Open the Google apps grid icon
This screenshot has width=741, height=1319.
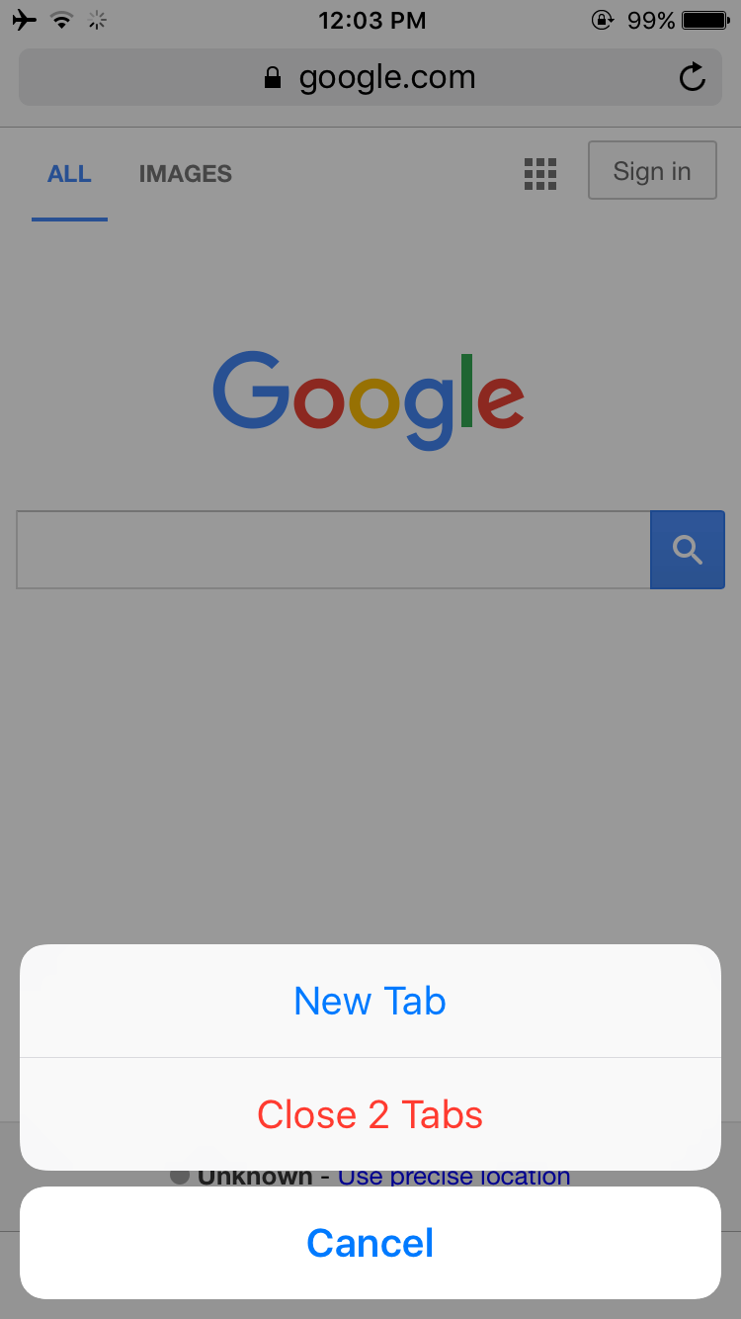point(539,174)
